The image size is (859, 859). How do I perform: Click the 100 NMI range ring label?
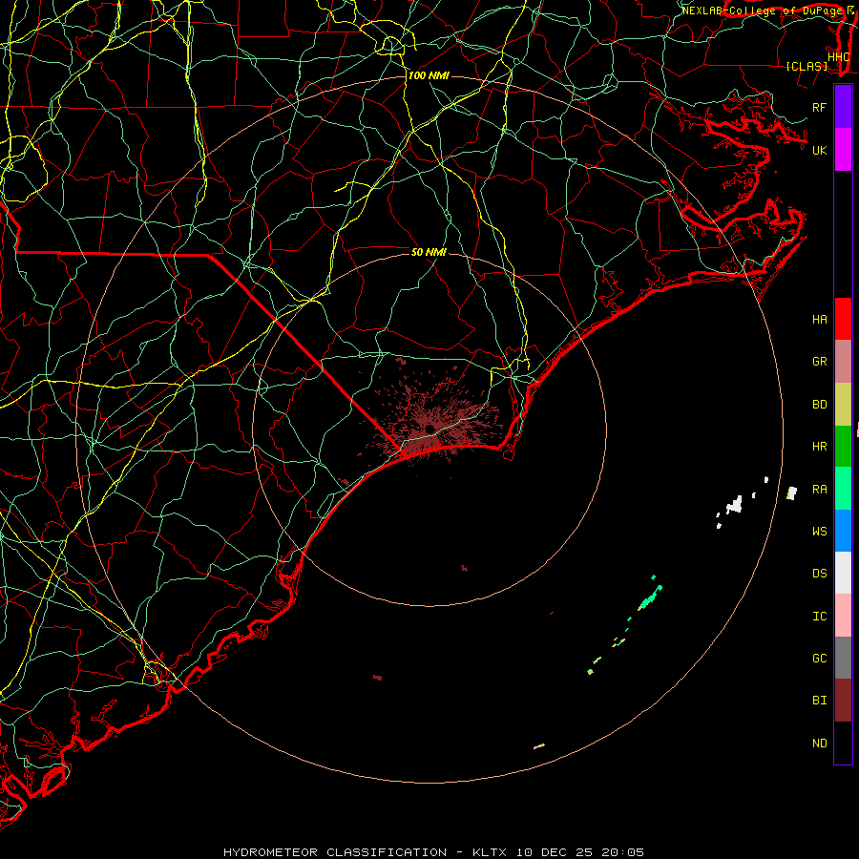click(429, 75)
